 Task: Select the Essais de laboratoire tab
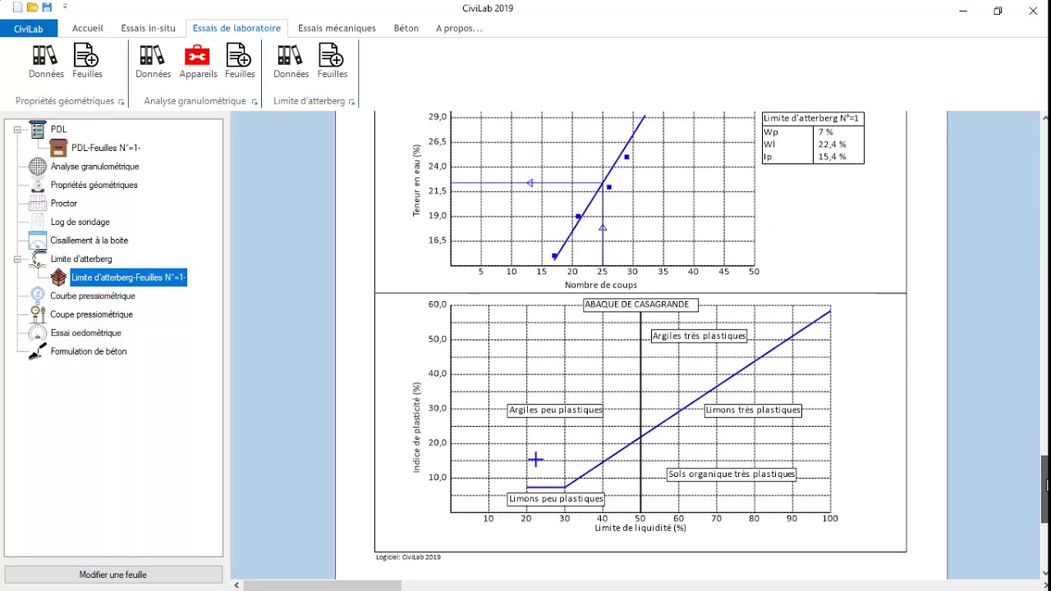point(236,28)
